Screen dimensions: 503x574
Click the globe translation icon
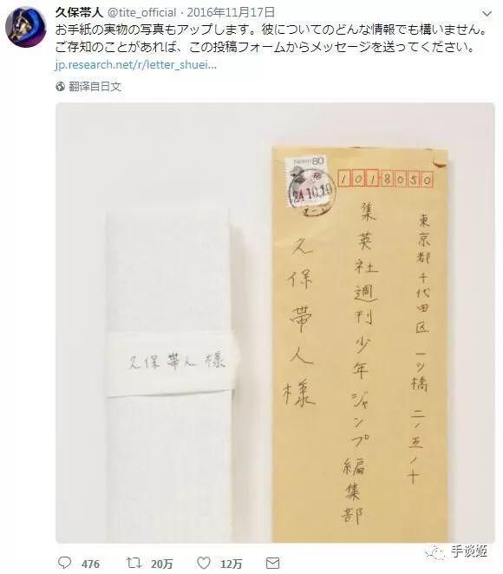click(x=61, y=87)
